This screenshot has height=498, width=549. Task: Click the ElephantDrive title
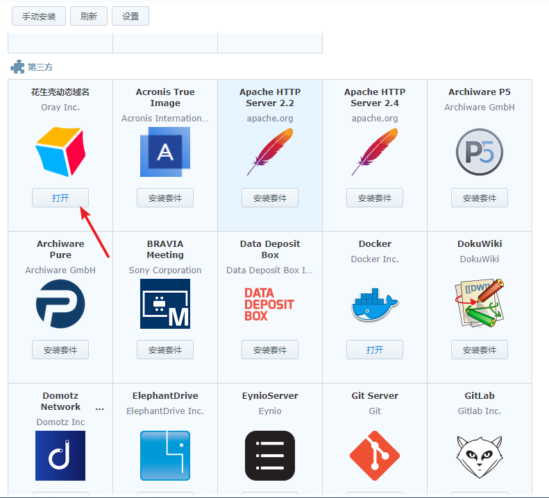click(165, 395)
